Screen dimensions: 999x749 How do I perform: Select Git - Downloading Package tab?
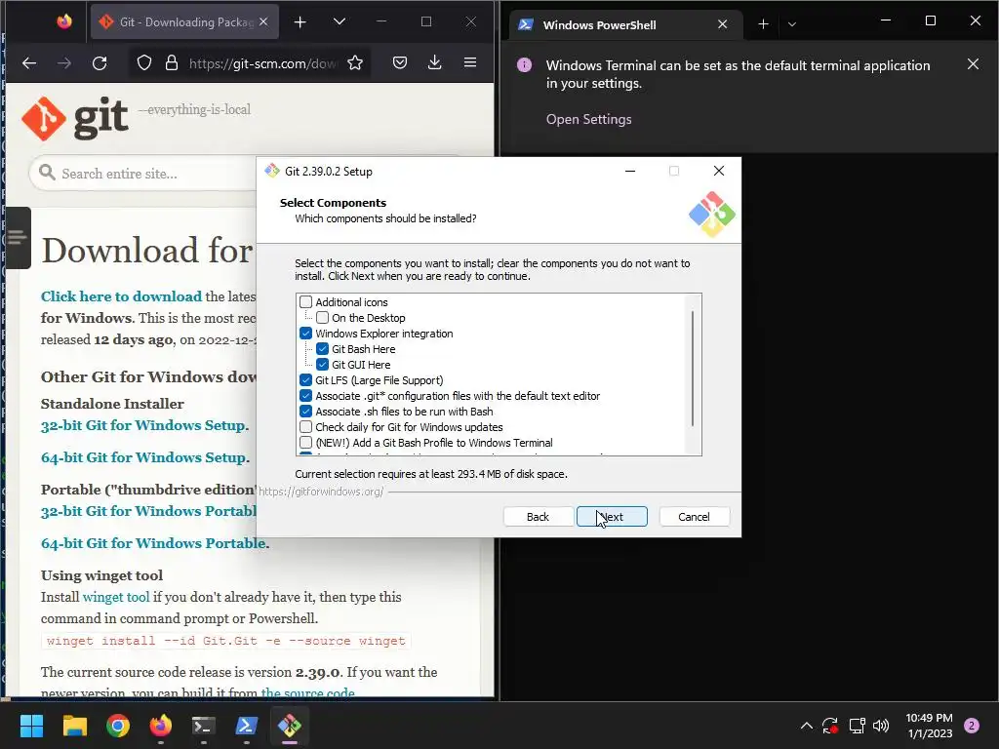coord(184,22)
